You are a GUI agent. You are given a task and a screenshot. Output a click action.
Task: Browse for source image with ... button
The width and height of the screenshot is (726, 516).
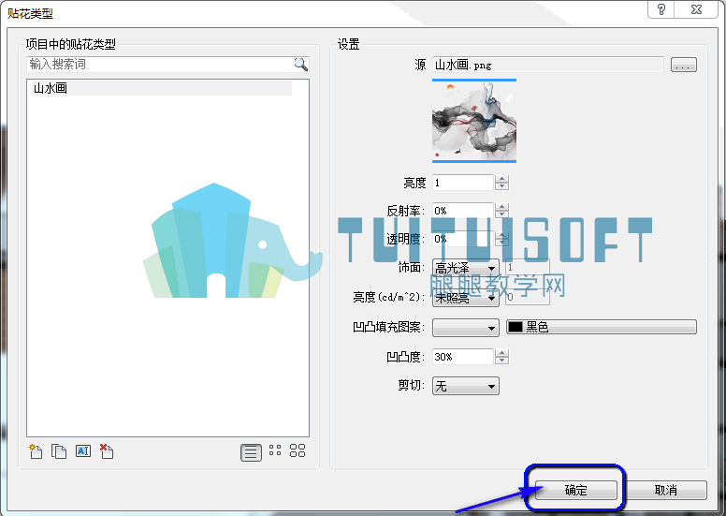(x=683, y=65)
